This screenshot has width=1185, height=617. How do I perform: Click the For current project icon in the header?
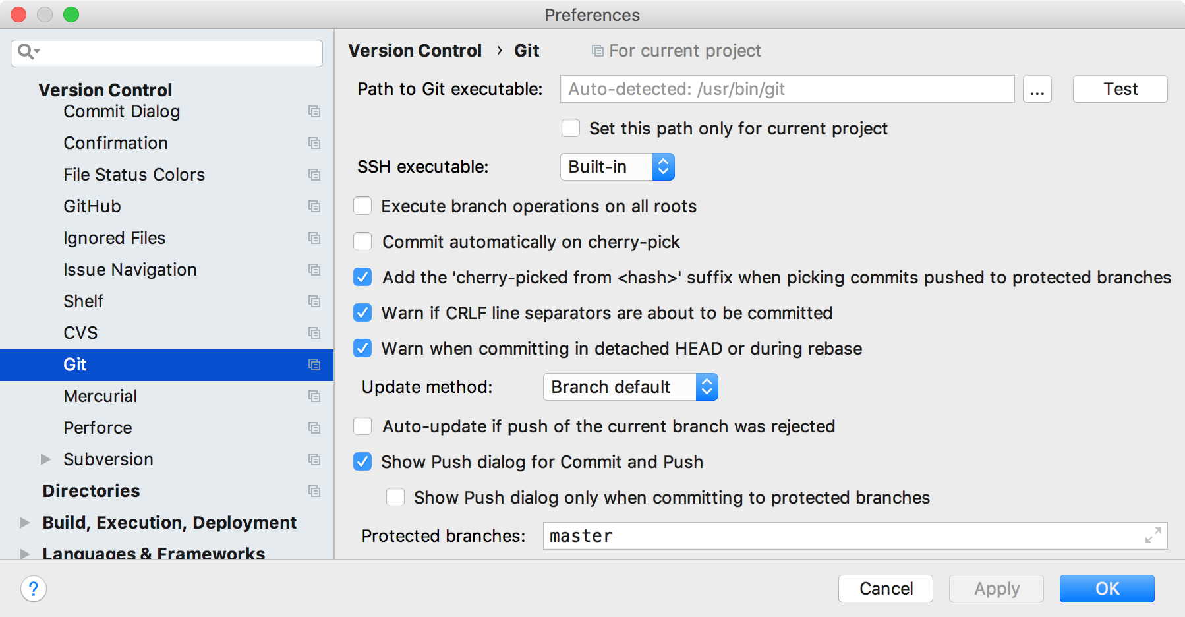tap(596, 50)
